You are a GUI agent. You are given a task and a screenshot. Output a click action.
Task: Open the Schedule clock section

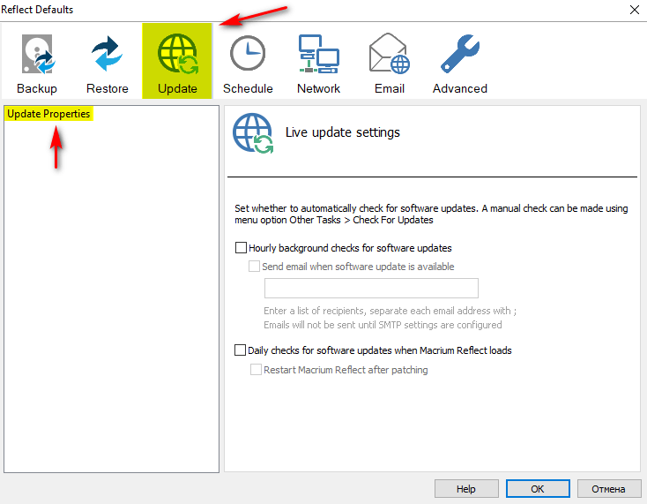[x=248, y=61]
